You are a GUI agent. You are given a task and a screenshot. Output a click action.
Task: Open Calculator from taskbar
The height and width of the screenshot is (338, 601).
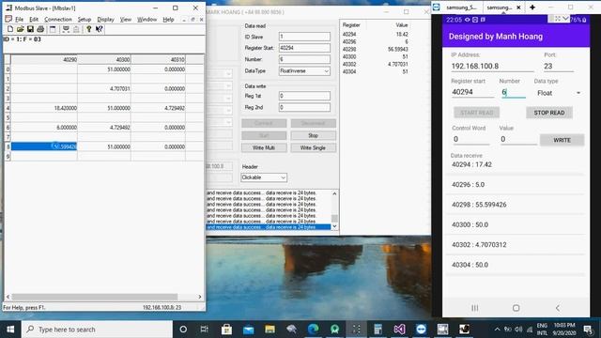pos(378,330)
